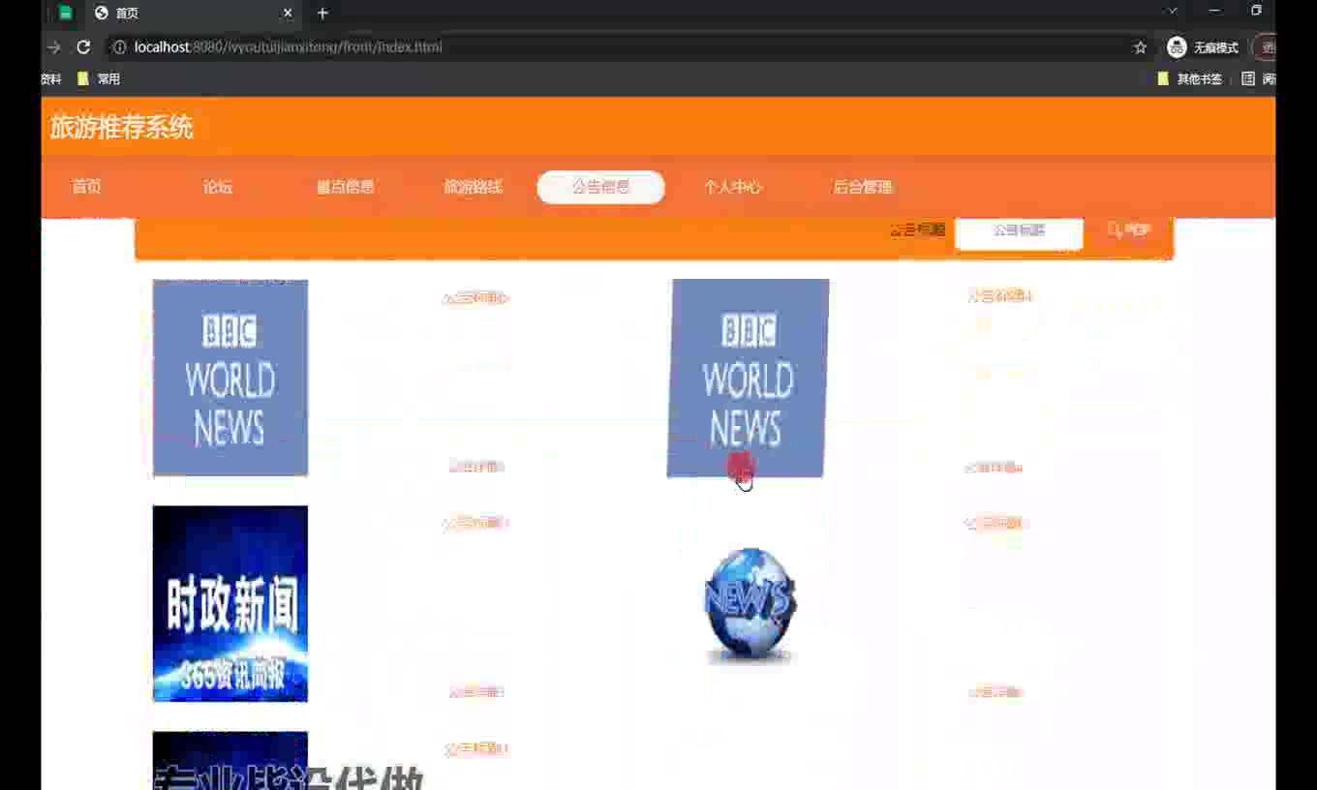Go to 首页 in the orange navigation menu
The width and height of the screenshot is (1317, 790).
coord(87,187)
